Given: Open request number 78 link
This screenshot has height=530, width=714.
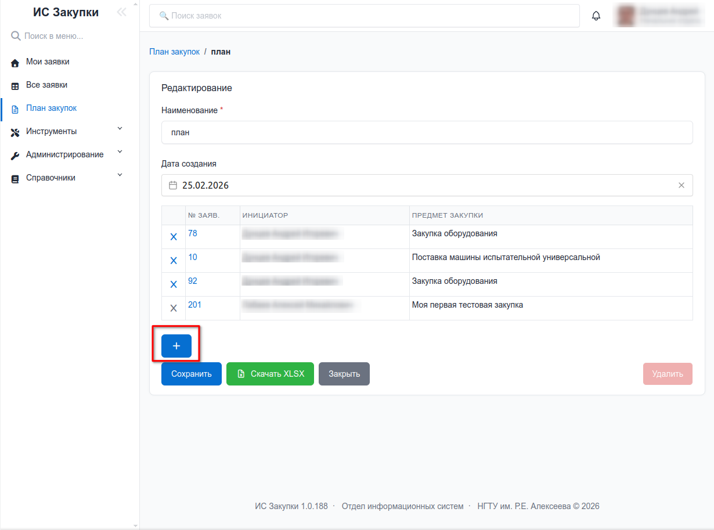Looking at the screenshot, I should 193,233.
